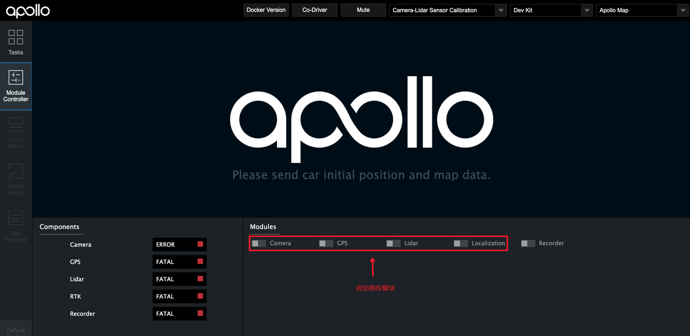Open the Apollo Map dropdown

pyautogui.click(x=642, y=10)
